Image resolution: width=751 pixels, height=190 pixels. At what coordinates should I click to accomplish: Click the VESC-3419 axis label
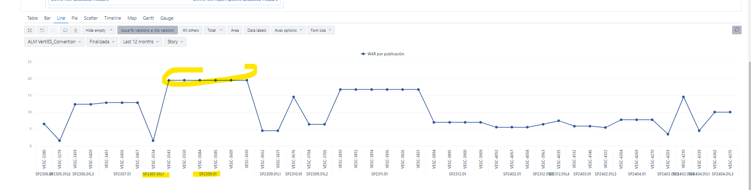75,159
